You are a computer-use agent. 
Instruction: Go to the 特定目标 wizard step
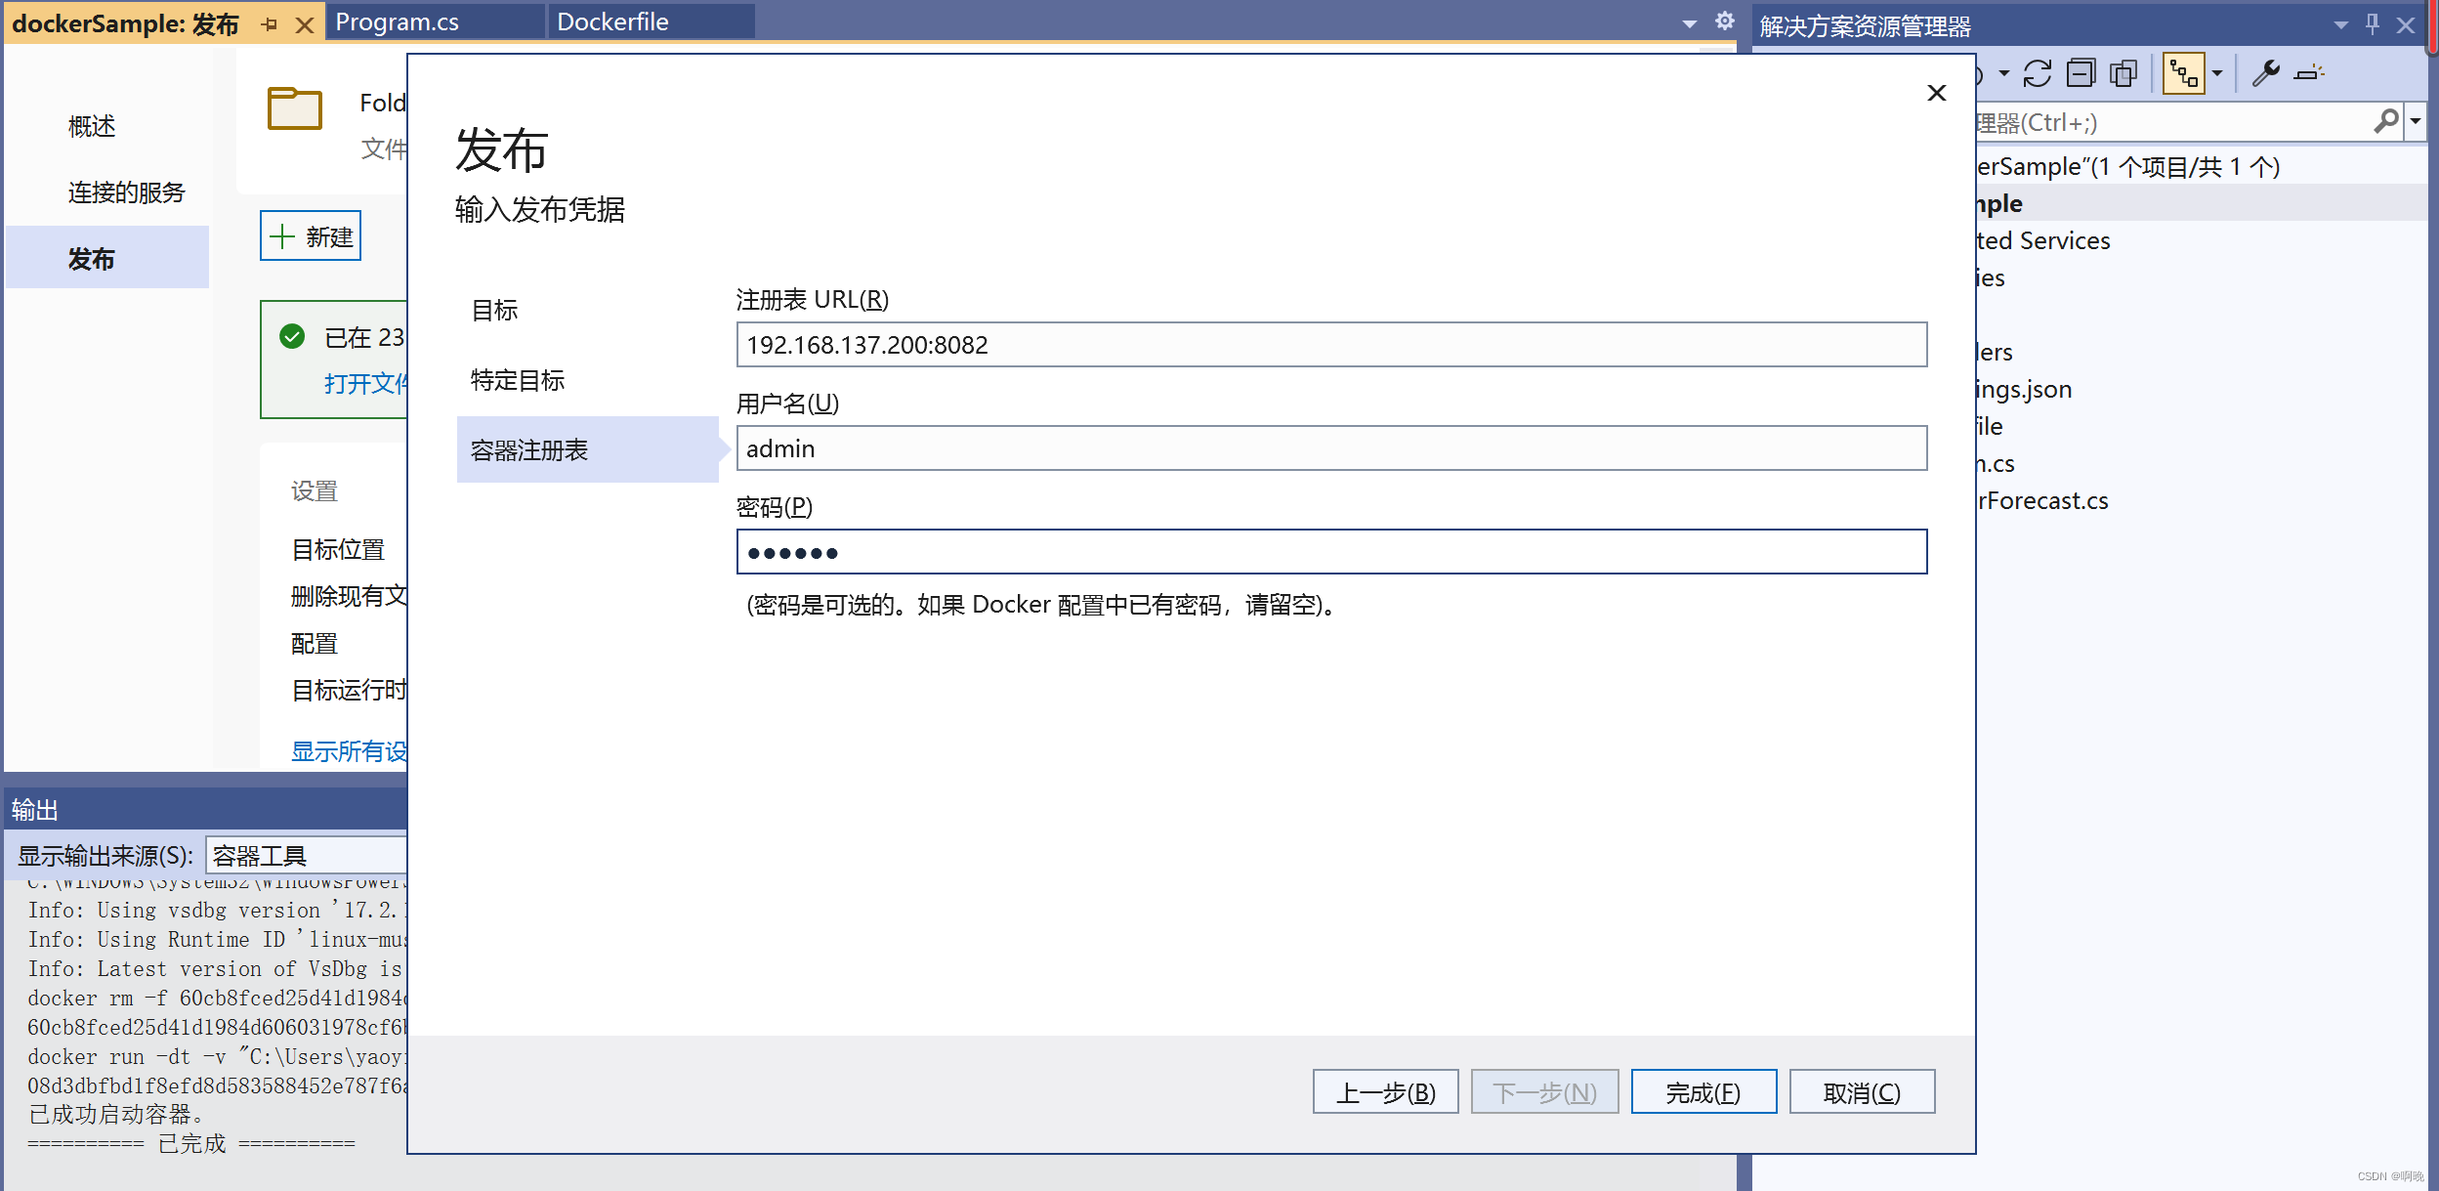tap(518, 380)
